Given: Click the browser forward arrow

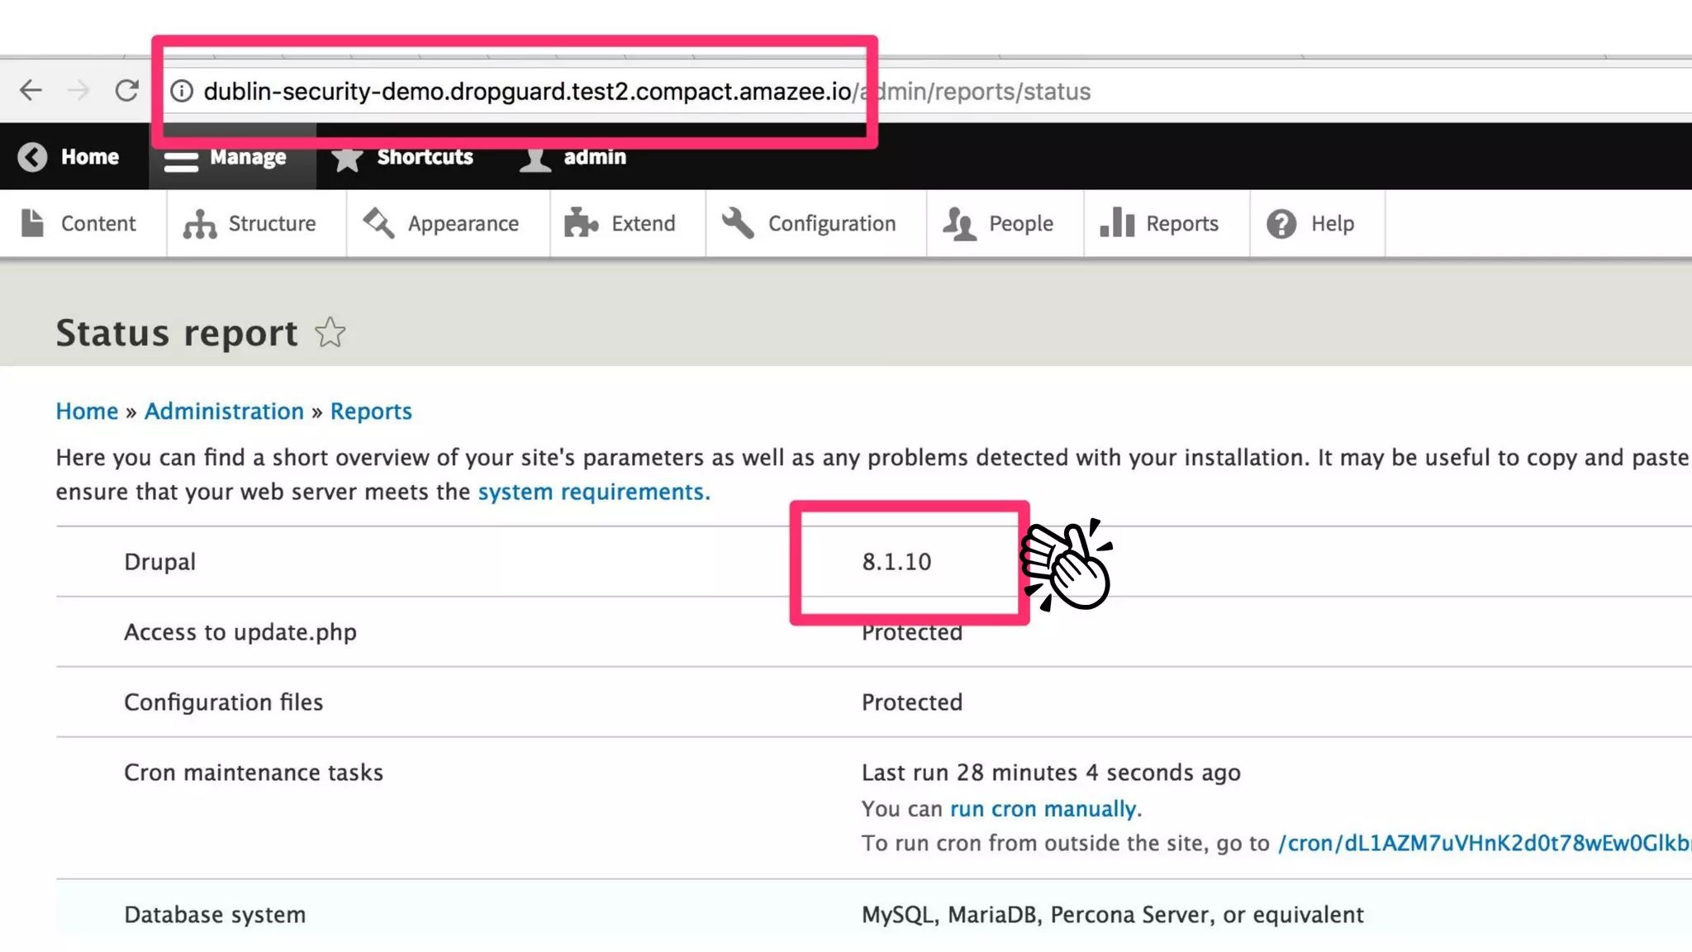Looking at the screenshot, I should click(78, 90).
